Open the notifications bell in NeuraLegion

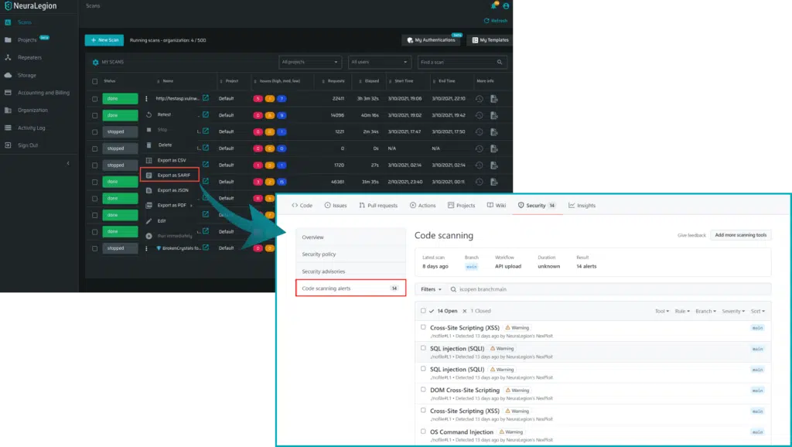493,6
